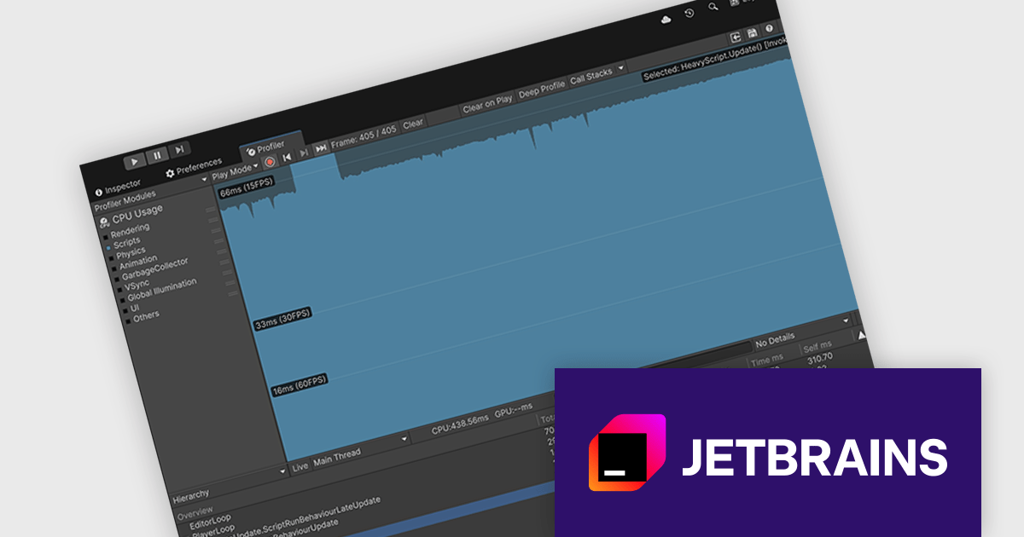The image size is (1024, 537).
Task: Jump to the current last frame
Action: tap(321, 148)
